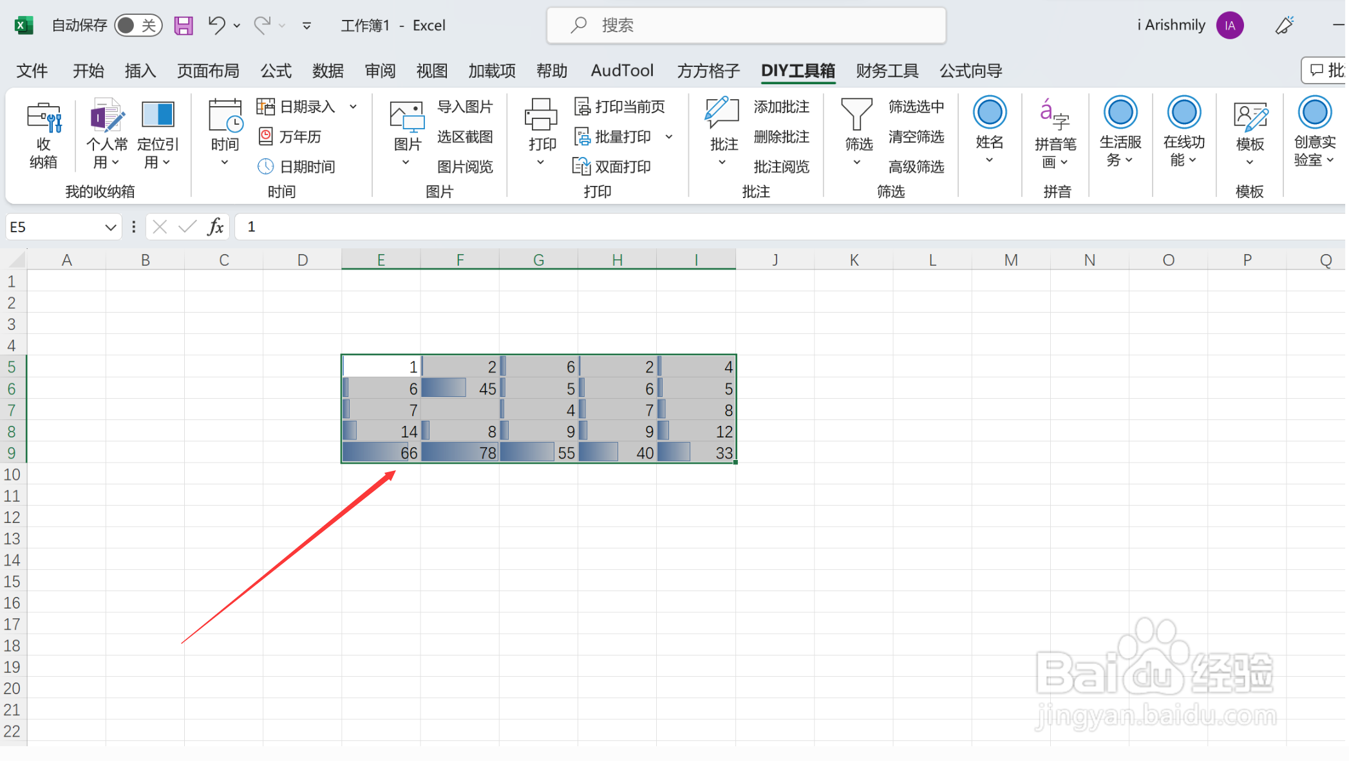Open the 日期录入 dropdown arrow

(353, 106)
